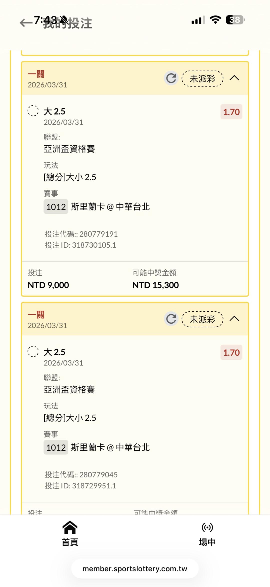
Task: Tap the home house icon
Action: (x=70, y=527)
